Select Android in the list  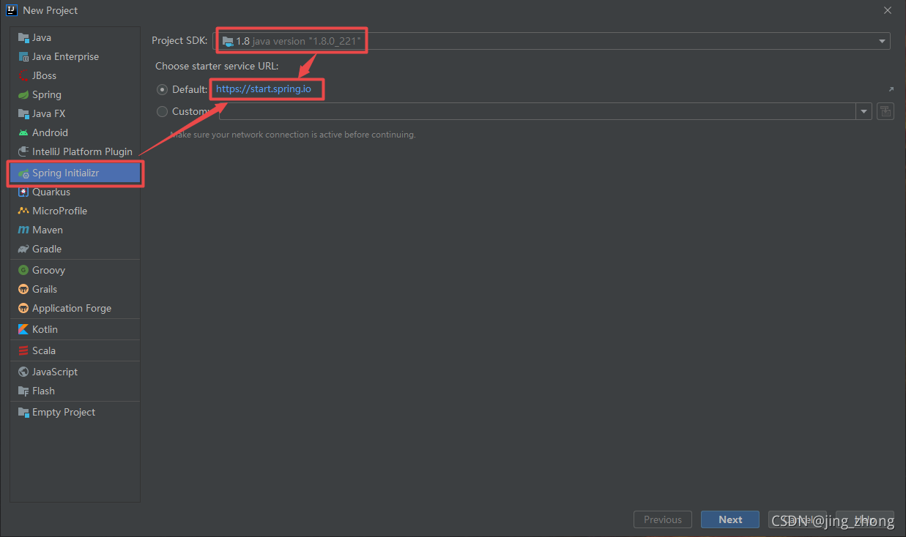(75, 132)
